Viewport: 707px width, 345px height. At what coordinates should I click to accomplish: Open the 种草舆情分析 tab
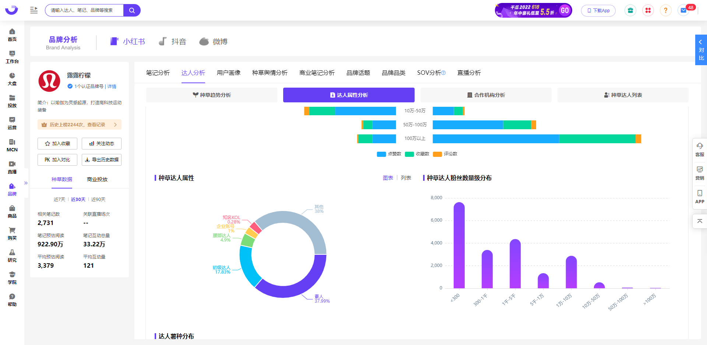(270, 73)
